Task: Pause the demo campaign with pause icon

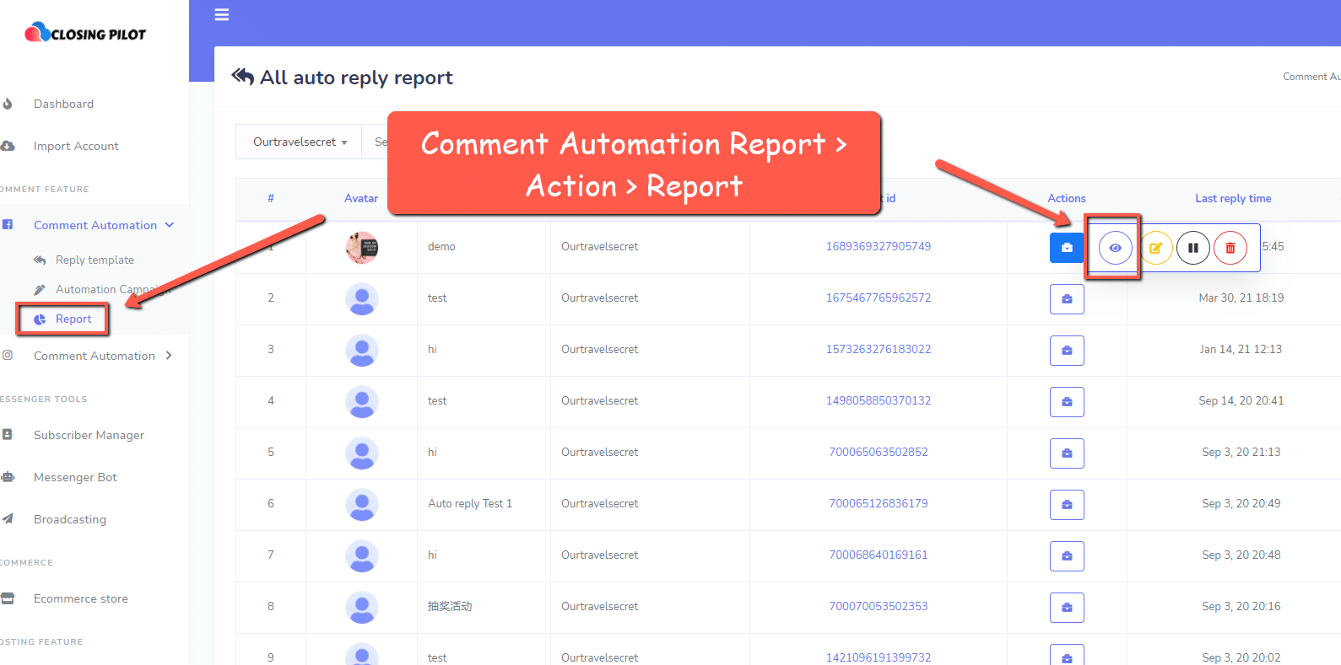Action: click(1192, 248)
